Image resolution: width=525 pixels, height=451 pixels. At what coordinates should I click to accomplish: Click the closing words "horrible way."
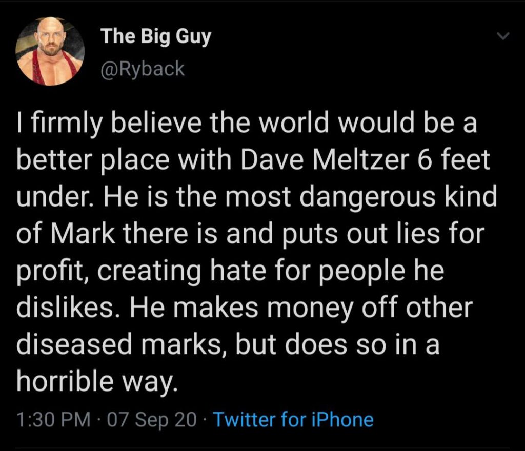97,381
